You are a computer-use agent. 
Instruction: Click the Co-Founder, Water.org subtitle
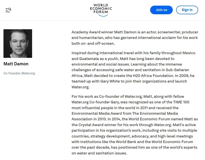point(19,73)
